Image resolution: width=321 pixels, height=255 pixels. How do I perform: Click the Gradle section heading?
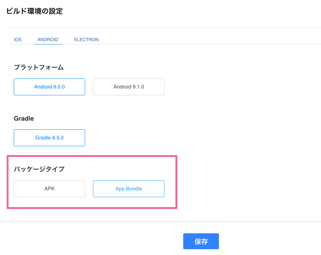click(x=24, y=118)
